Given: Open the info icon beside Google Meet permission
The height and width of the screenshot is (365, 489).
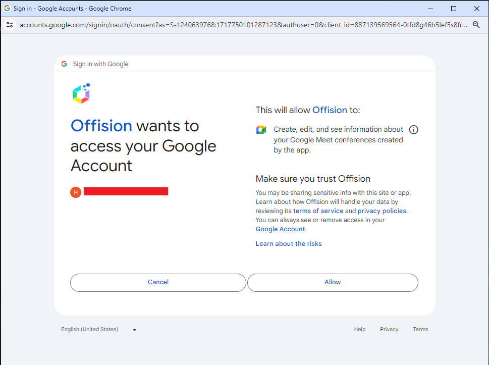Looking at the screenshot, I should 413,129.
